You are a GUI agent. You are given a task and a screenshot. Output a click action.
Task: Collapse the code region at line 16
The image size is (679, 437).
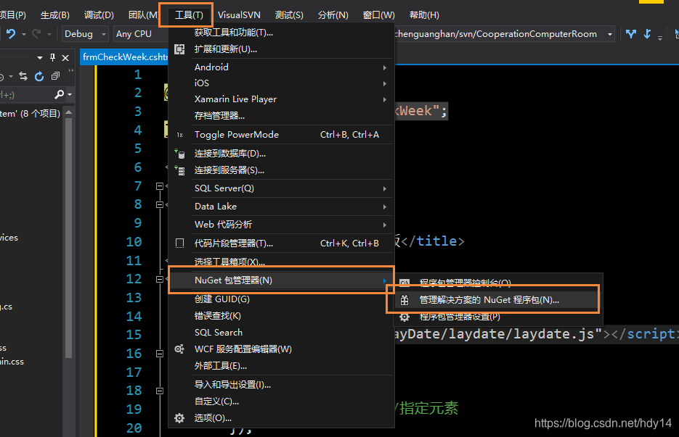(159, 354)
